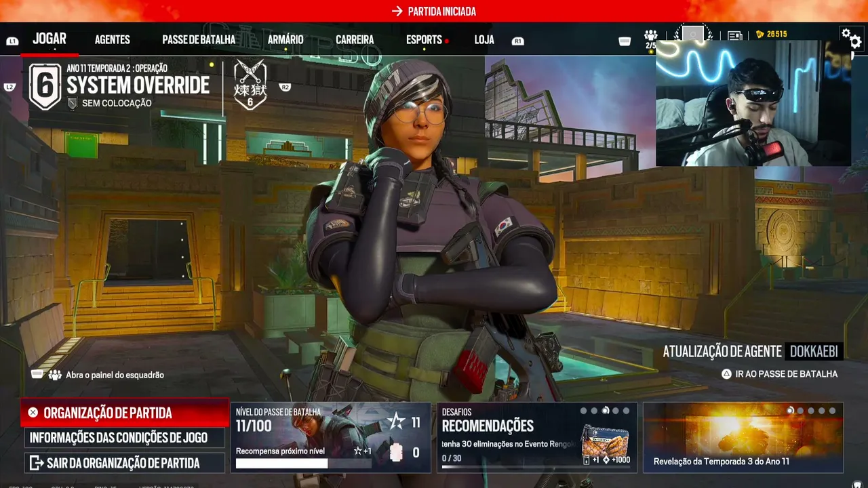This screenshot has width=868, height=488.
Task: Click the cancel X matchmaking icon
Action: (x=33, y=413)
